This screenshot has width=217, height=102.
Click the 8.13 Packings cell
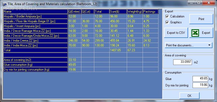pos(151,45)
